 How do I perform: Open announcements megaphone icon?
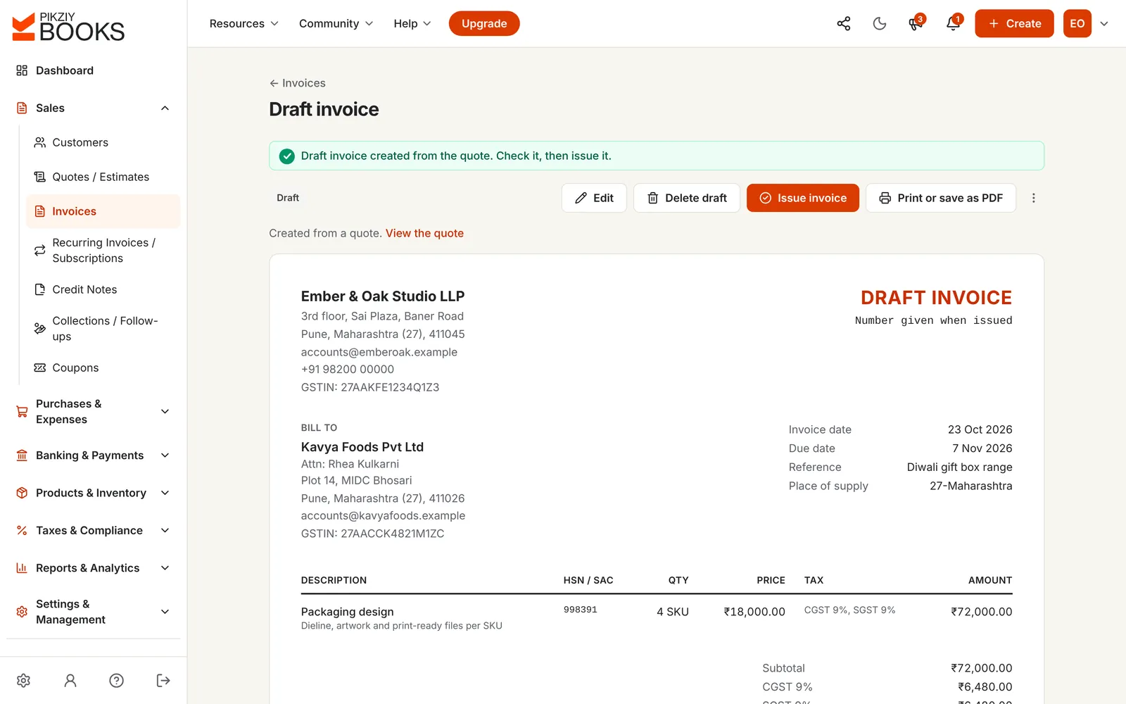916,23
